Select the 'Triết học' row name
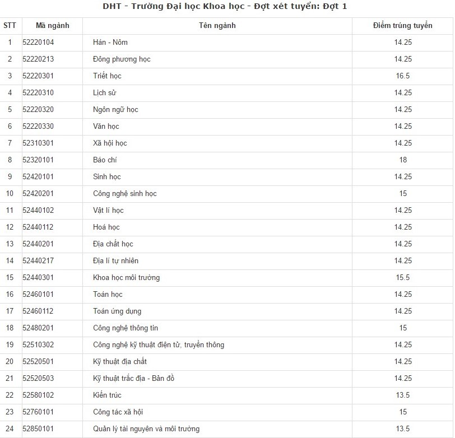Image resolution: width=455 pixels, height=438 pixels. point(107,76)
